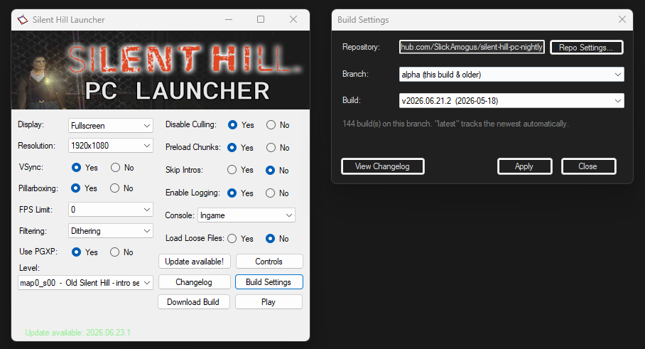Click the green 'Update available: 2026.06.23.1' text
645x349 pixels.
point(77,333)
